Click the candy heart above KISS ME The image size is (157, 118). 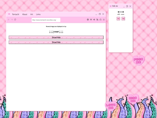(139, 61)
